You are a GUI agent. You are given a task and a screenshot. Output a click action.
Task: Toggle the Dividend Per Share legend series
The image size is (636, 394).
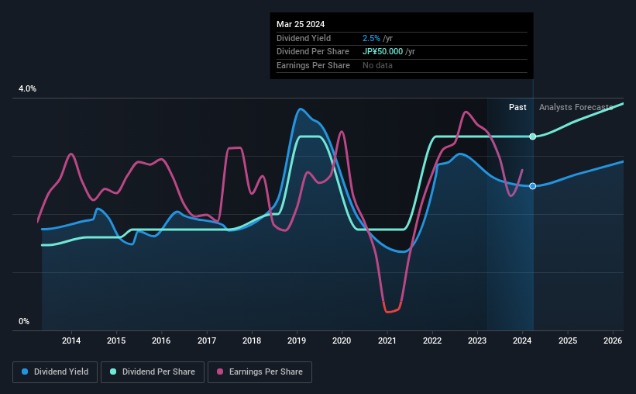(x=153, y=372)
